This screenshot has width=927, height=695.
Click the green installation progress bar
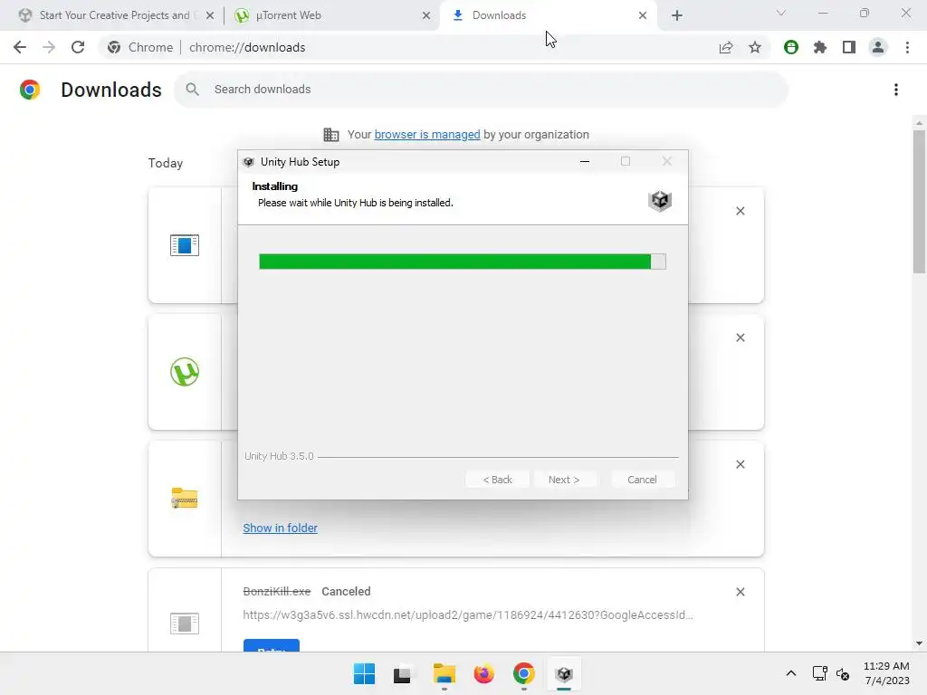[463, 262]
